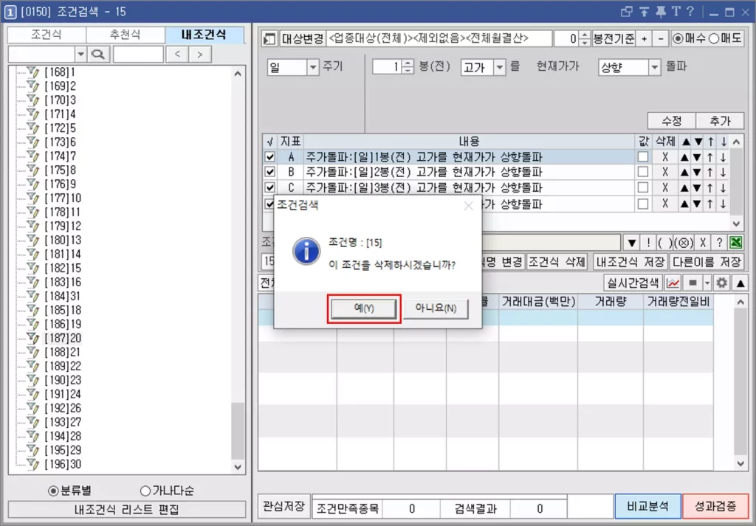Delete condition A with its X icon

[x=665, y=156]
